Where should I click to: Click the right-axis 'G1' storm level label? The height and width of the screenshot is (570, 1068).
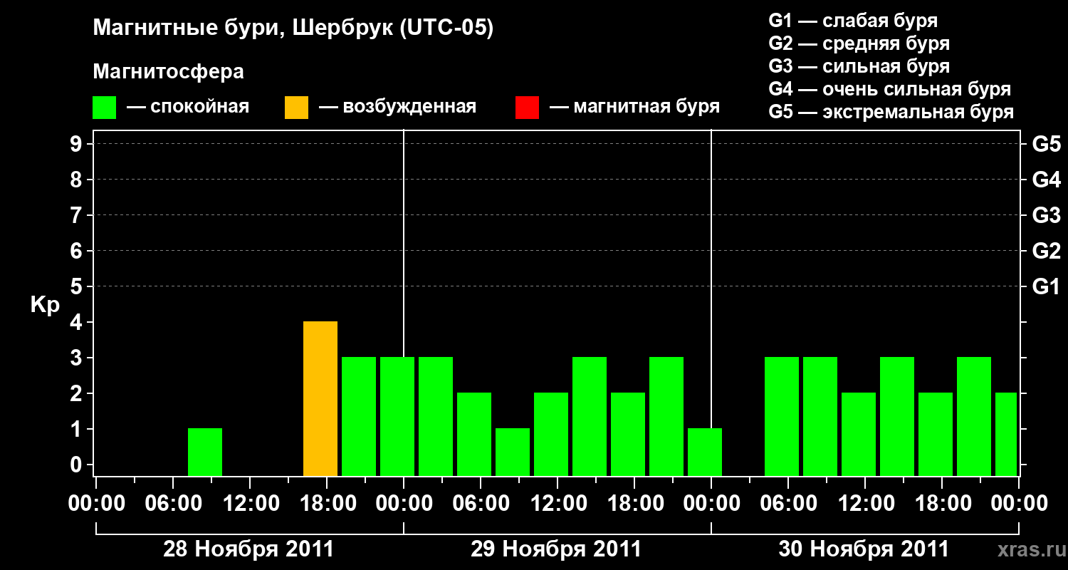(x=1046, y=286)
